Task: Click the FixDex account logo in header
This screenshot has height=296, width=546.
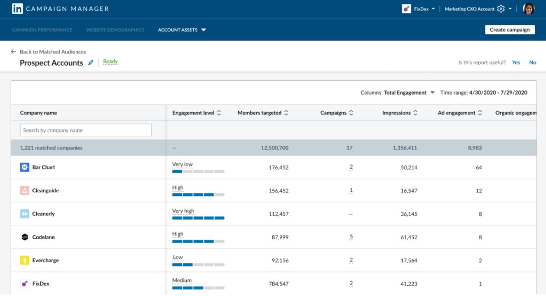Action: [406, 9]
